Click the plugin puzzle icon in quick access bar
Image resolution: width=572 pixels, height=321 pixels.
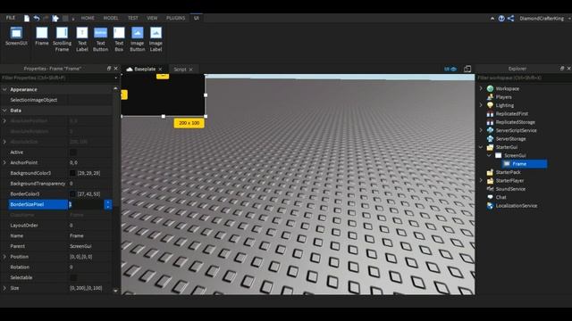pos(55,18)
